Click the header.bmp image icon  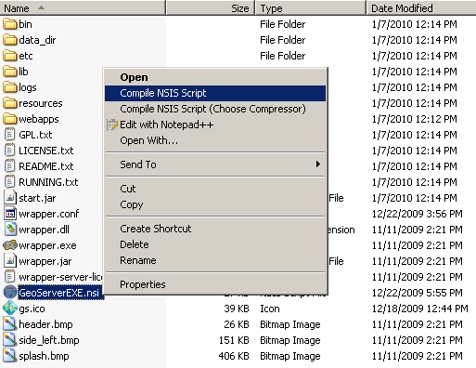click(x=10, y=324)
